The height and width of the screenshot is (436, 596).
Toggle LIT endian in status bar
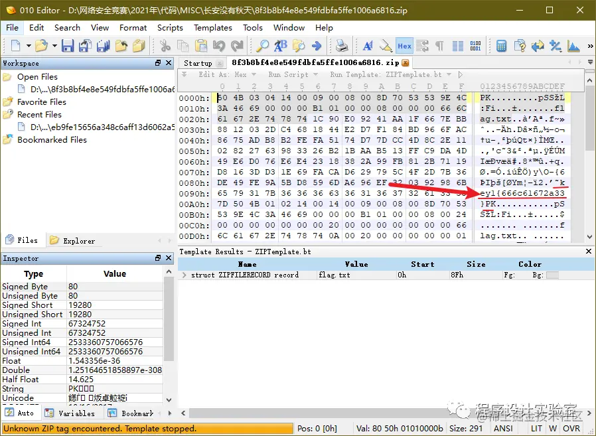point(537,429)
